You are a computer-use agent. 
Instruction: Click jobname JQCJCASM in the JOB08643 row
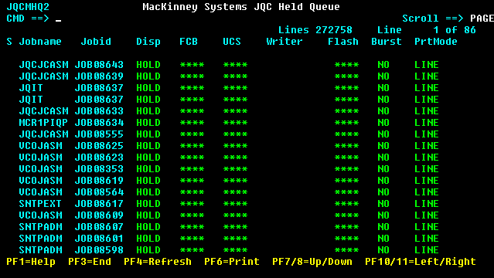point(43,65)
